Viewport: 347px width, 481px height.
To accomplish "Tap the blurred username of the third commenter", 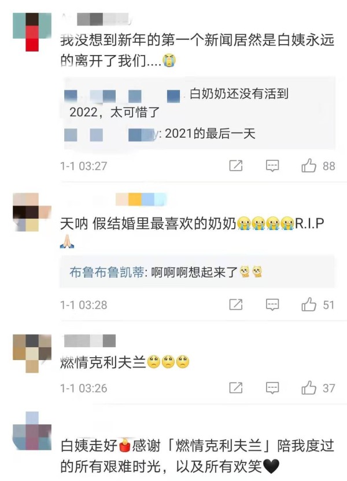I will click(x=90, y=341).
